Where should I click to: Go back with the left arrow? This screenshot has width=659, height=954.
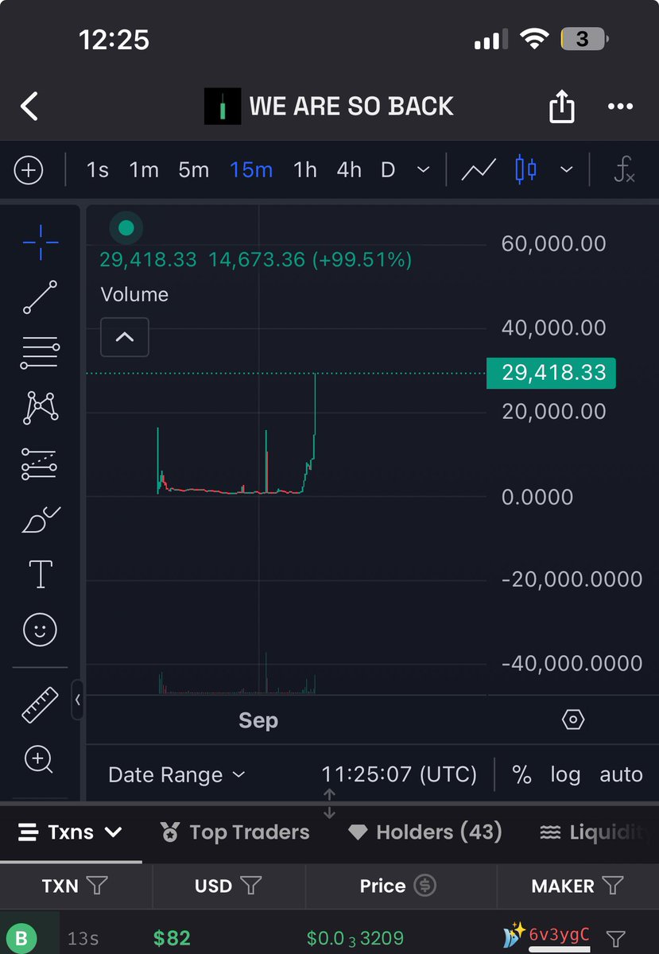[x=29, y=106]
